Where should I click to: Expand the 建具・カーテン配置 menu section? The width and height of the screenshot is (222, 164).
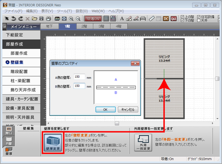pos(22,99)
